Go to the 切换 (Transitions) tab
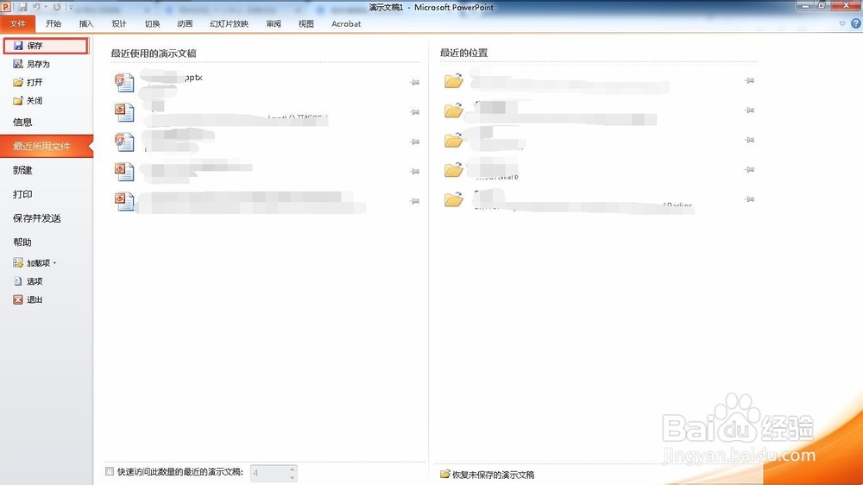The image size is (863, 485). click(x=153, y=23)
